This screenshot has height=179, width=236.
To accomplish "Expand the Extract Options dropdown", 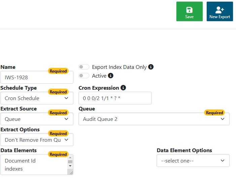I will (37, 140).
